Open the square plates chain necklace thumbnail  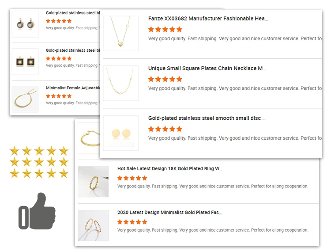(x=121, y=83)
